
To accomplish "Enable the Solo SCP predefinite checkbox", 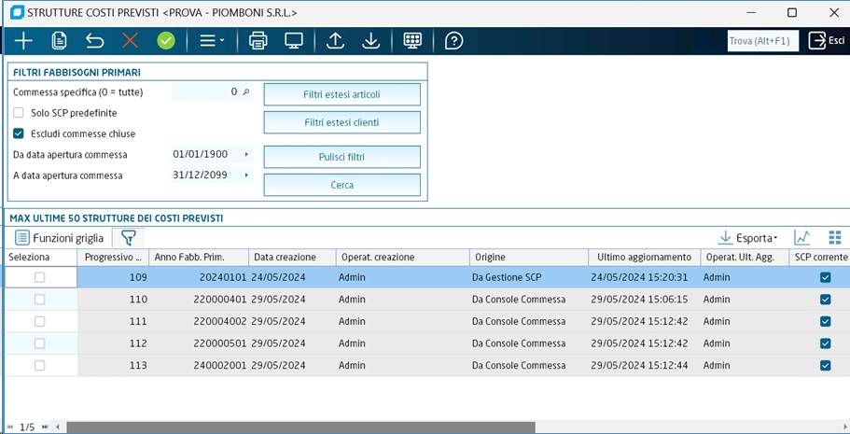I will [19, 113].
